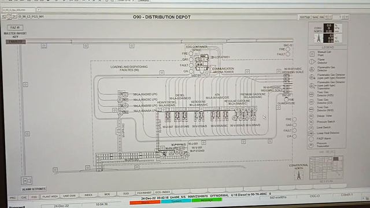Select the GAS indicator below the guardhouse
This screenshot has width=370, height=208.
(294, 125)
